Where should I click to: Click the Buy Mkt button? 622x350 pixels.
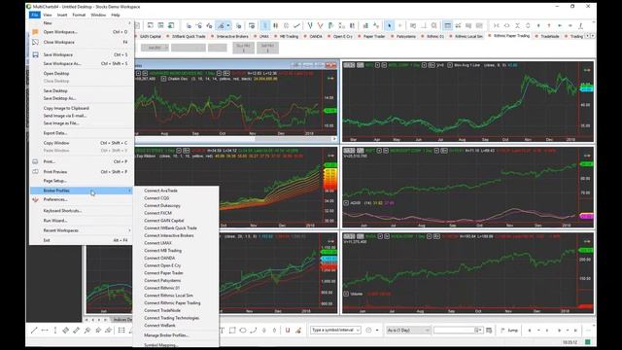coord(243,48)
